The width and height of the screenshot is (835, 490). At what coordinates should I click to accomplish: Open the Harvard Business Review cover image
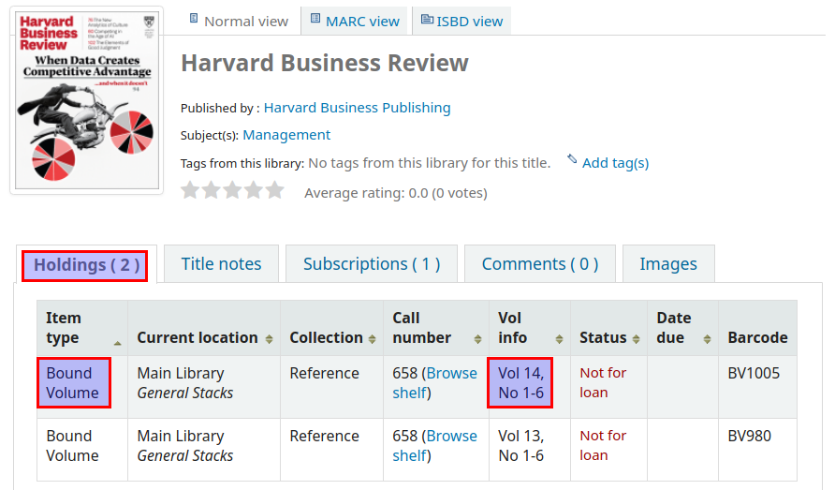click(x=87, y=100)
